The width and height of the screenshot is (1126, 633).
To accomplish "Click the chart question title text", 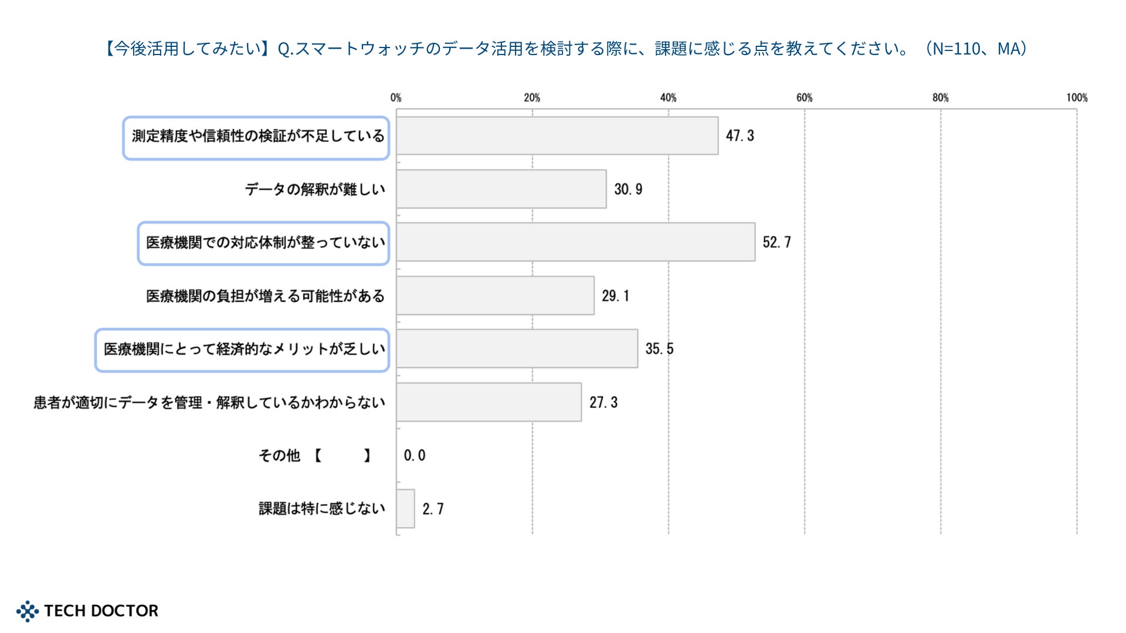I will [565, 49].
